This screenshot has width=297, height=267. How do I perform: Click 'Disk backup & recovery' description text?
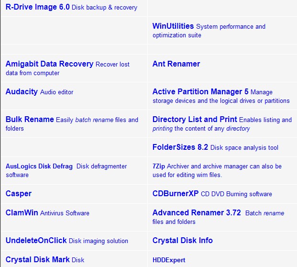tap(105, 8)
